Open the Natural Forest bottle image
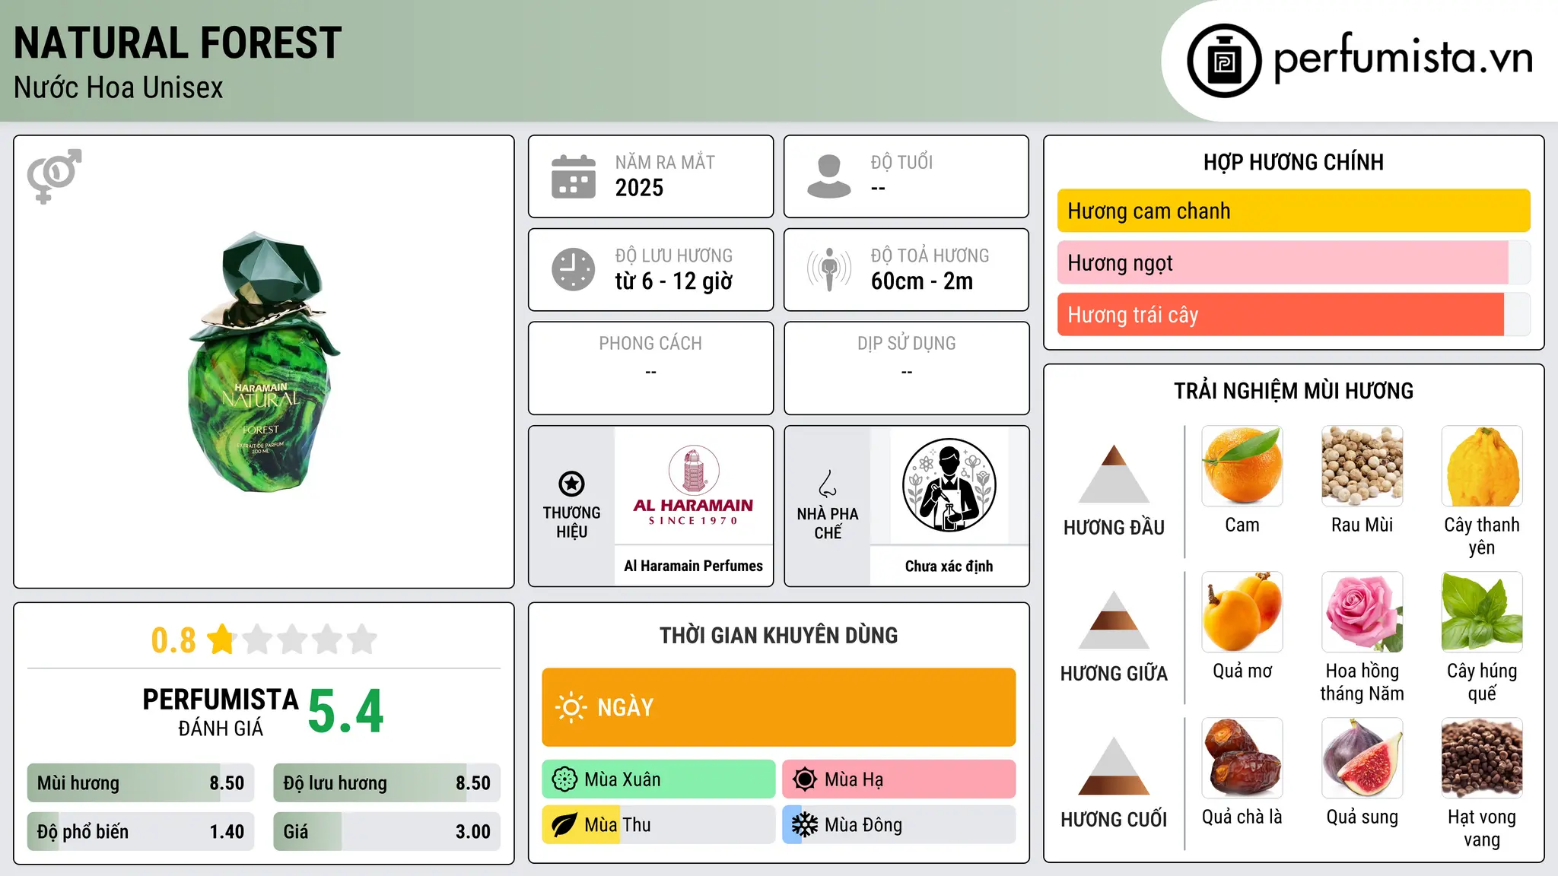Viewport: 1558px width, 876px height. (263, 362)
